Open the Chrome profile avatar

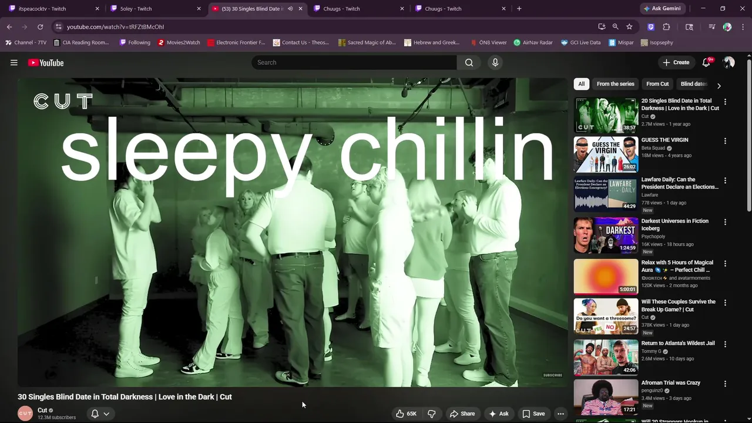(x=727, y=26)
